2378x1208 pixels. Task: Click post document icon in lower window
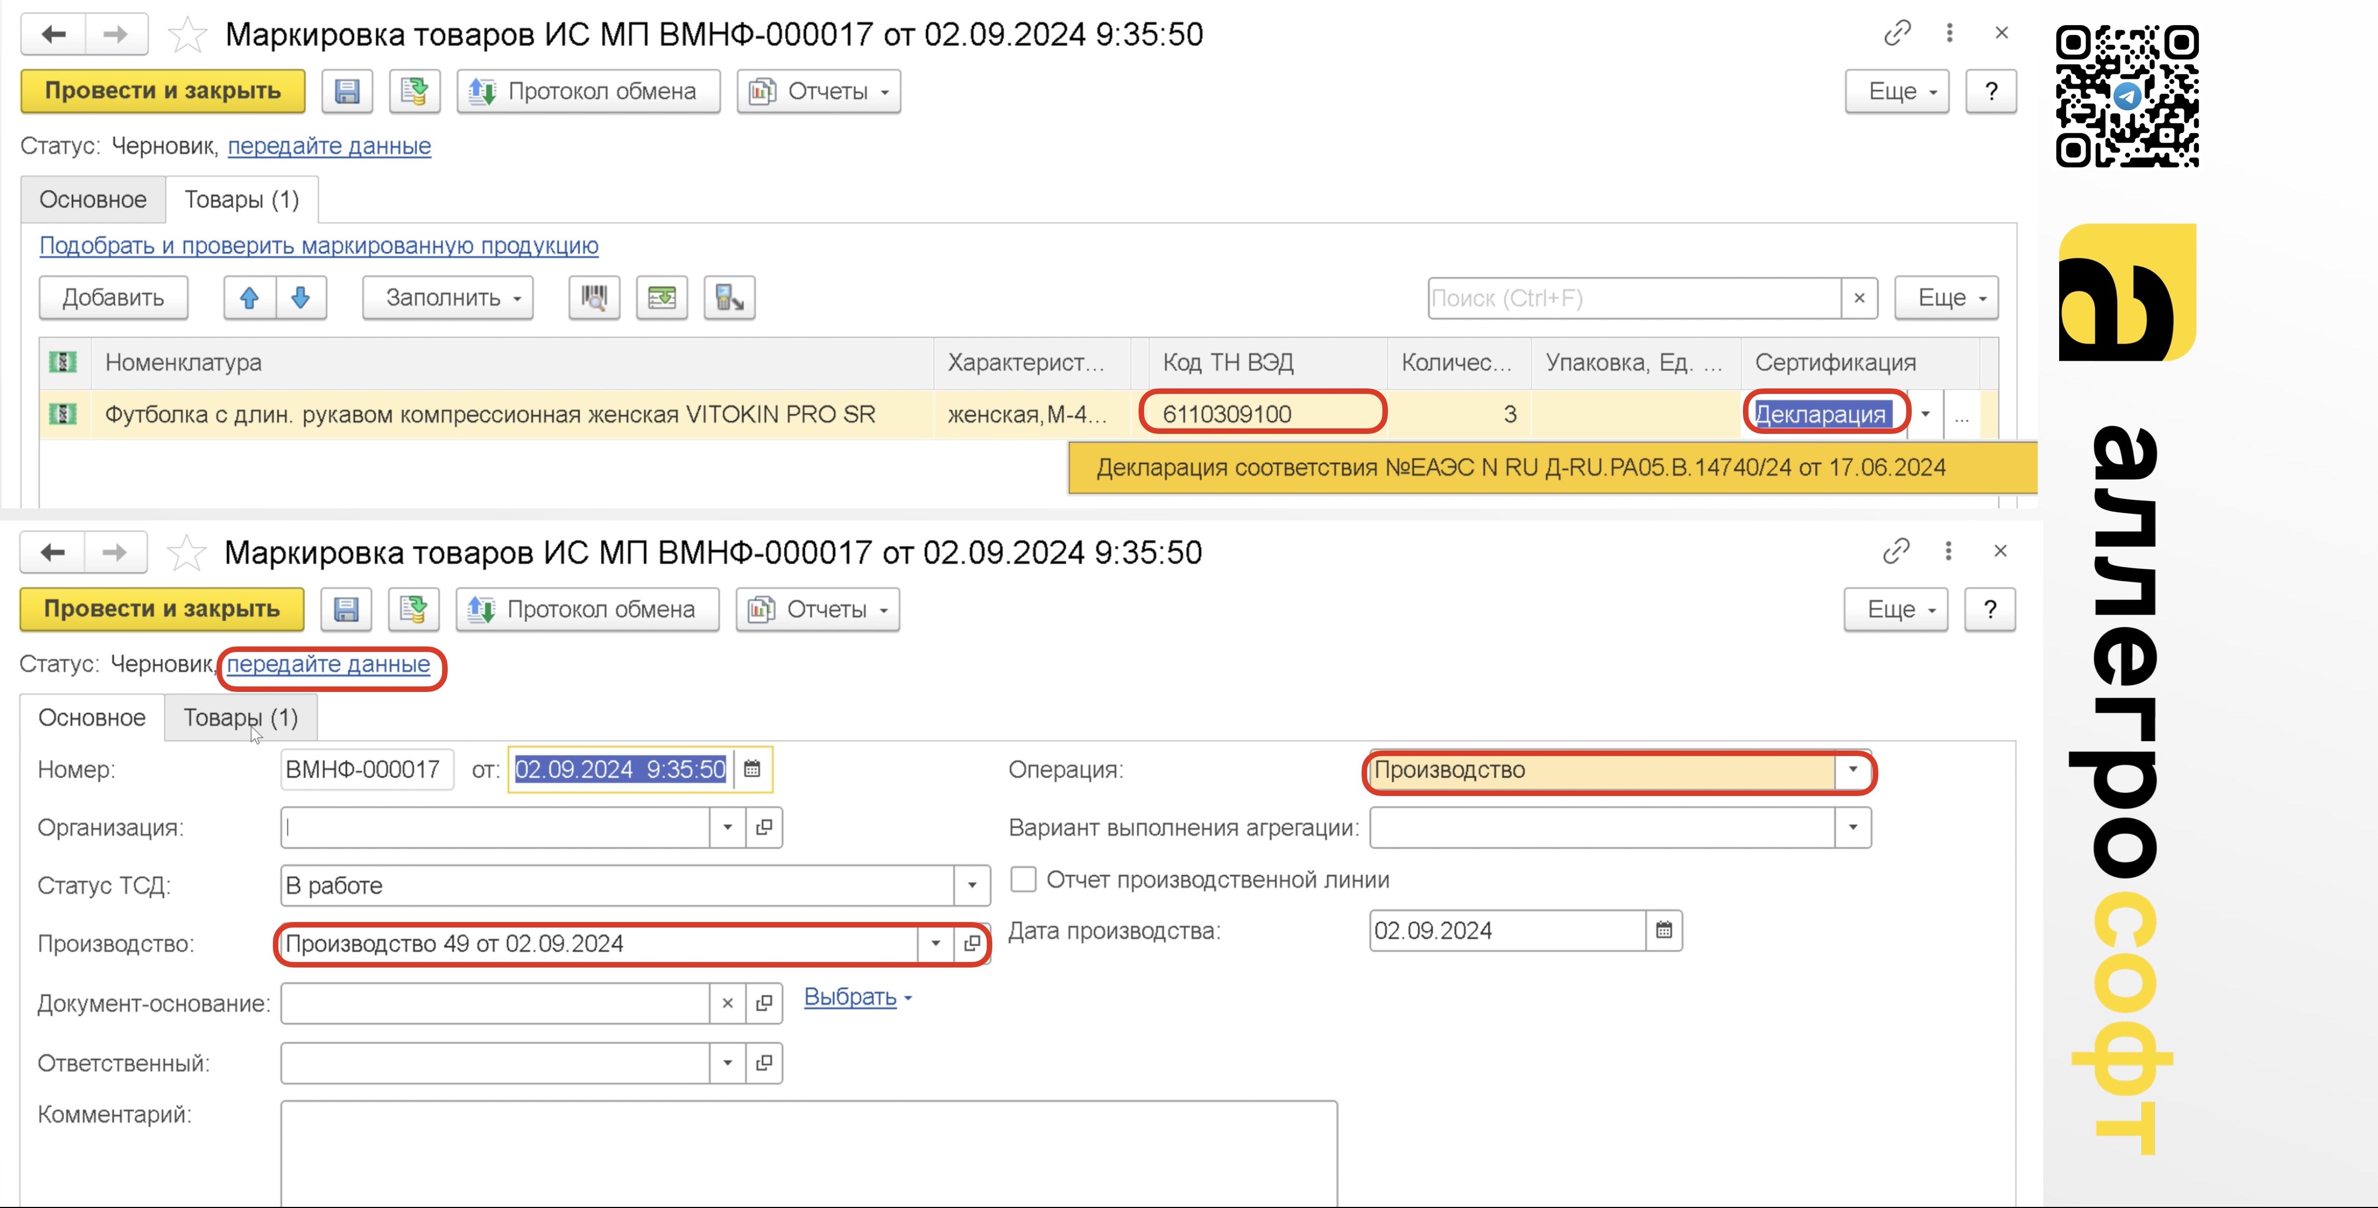point(414,609)
